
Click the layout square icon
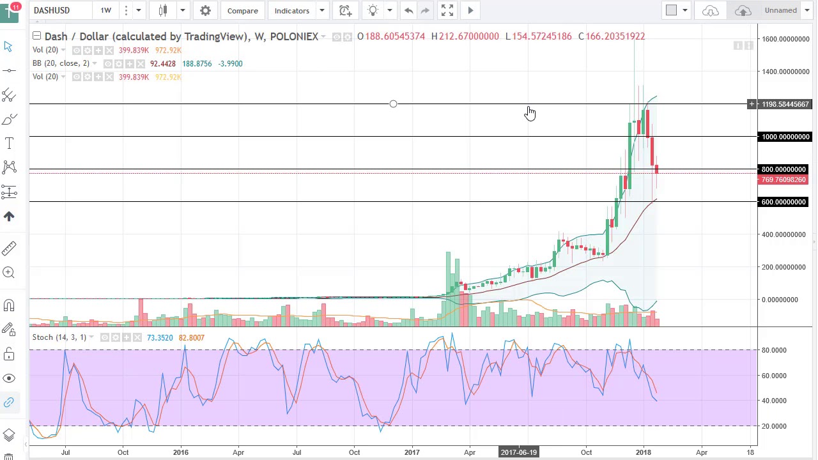point(671,10)
